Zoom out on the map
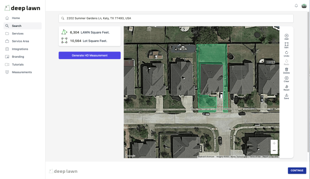310x179 pixels. point(274,150)
